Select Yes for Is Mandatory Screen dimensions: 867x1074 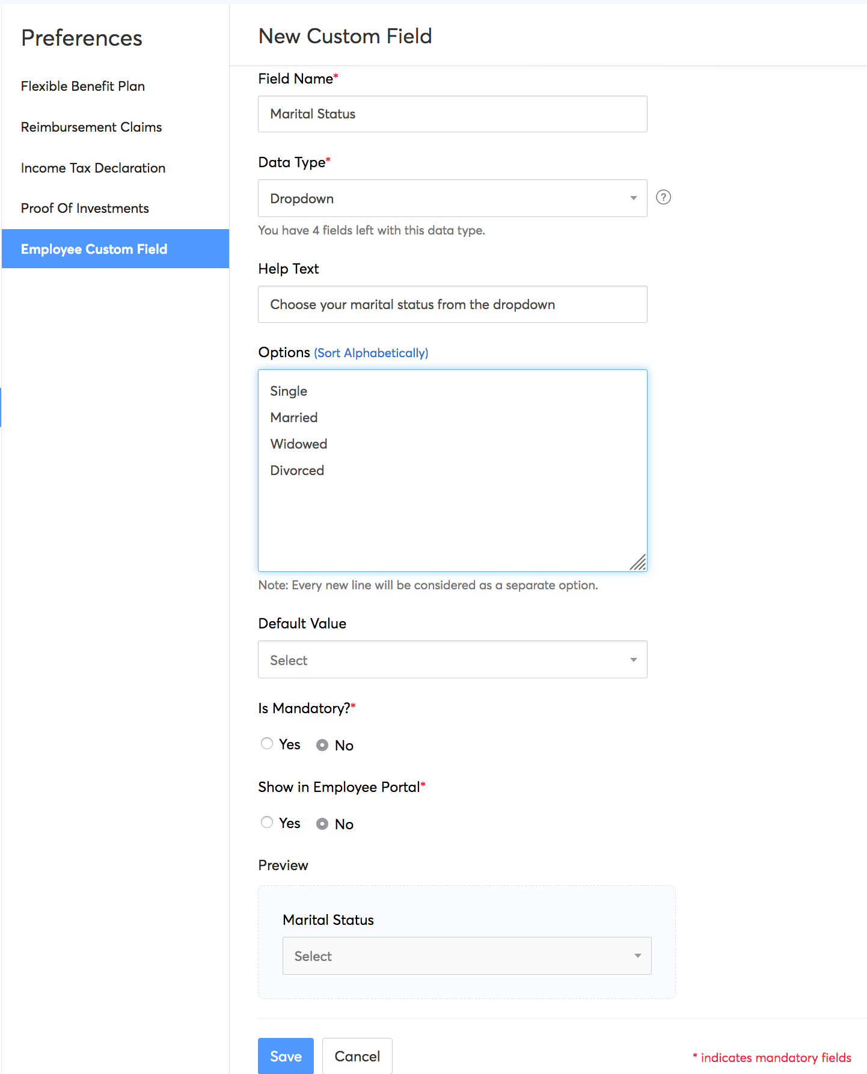click(x=267, y=744)
